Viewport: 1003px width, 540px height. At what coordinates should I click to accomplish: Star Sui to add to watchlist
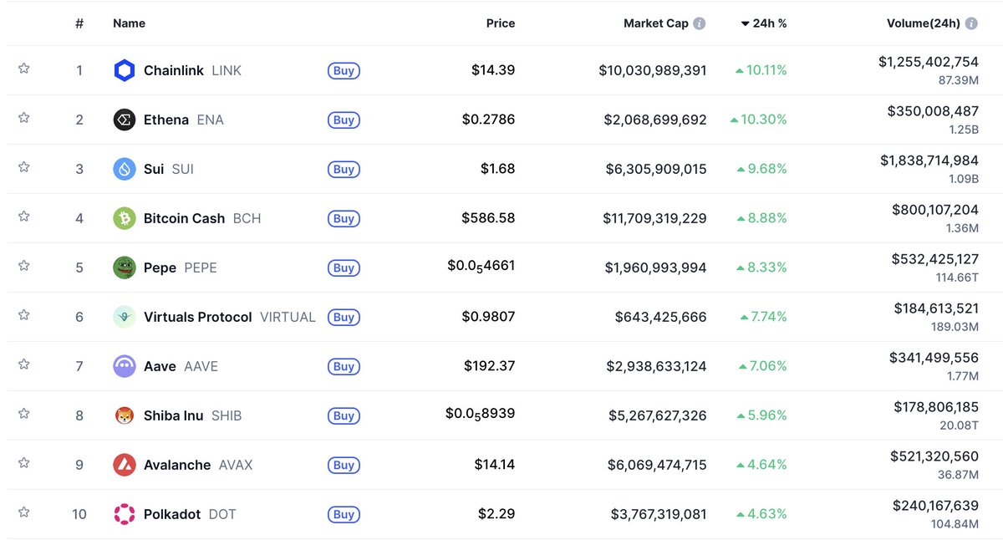click(24, 167)
